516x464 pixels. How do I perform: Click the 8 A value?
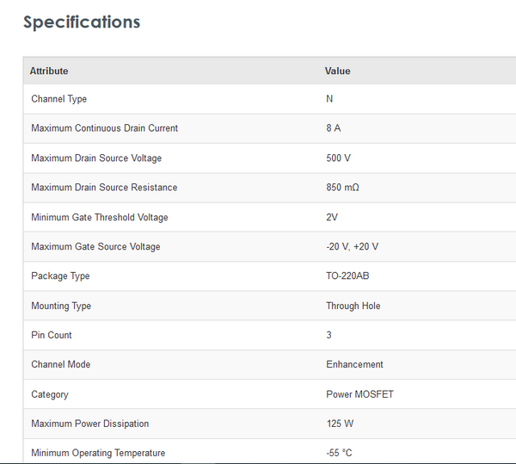[x=333, y=128]
